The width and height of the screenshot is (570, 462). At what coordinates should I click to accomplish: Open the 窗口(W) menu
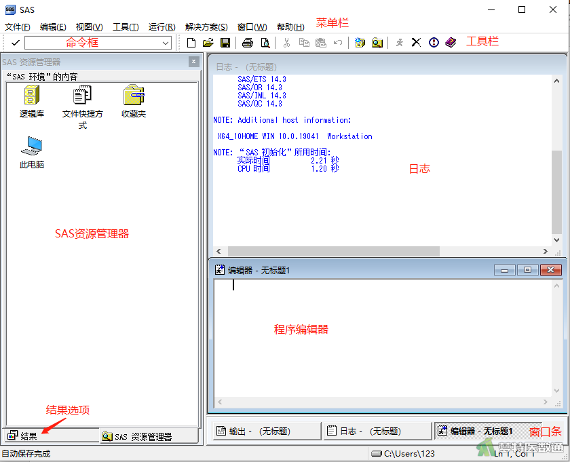(x=252, y=27)
